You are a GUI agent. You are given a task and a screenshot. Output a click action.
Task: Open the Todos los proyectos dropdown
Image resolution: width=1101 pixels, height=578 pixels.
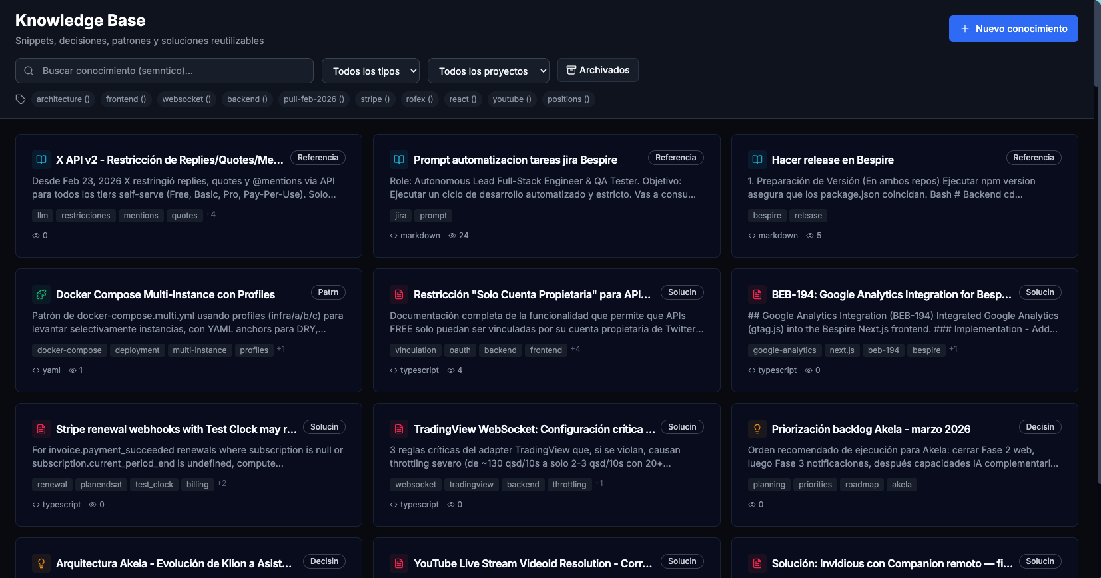pos(488,71)
